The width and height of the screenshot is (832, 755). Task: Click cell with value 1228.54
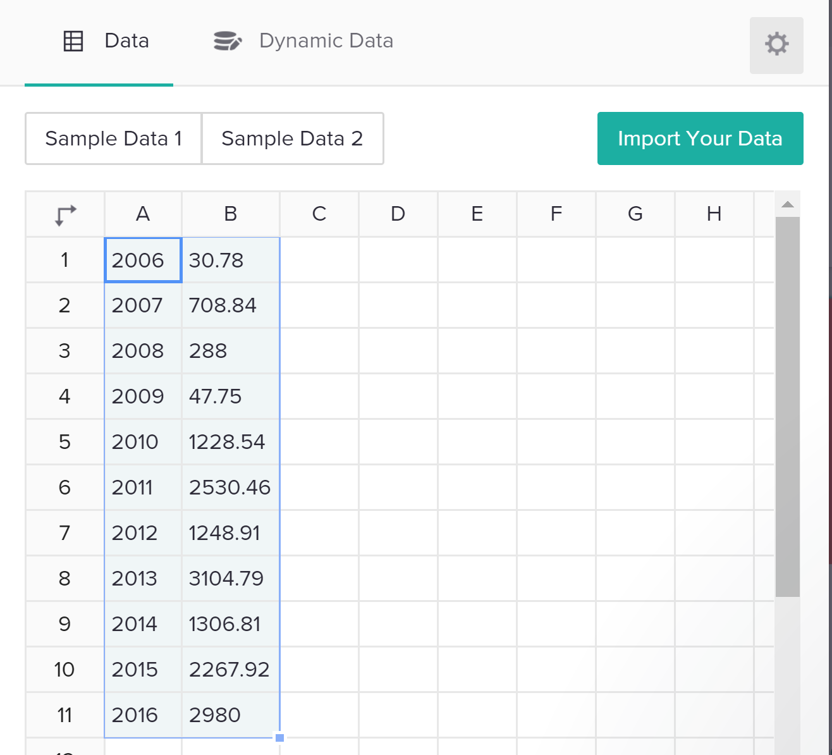(x=231, y=442)
